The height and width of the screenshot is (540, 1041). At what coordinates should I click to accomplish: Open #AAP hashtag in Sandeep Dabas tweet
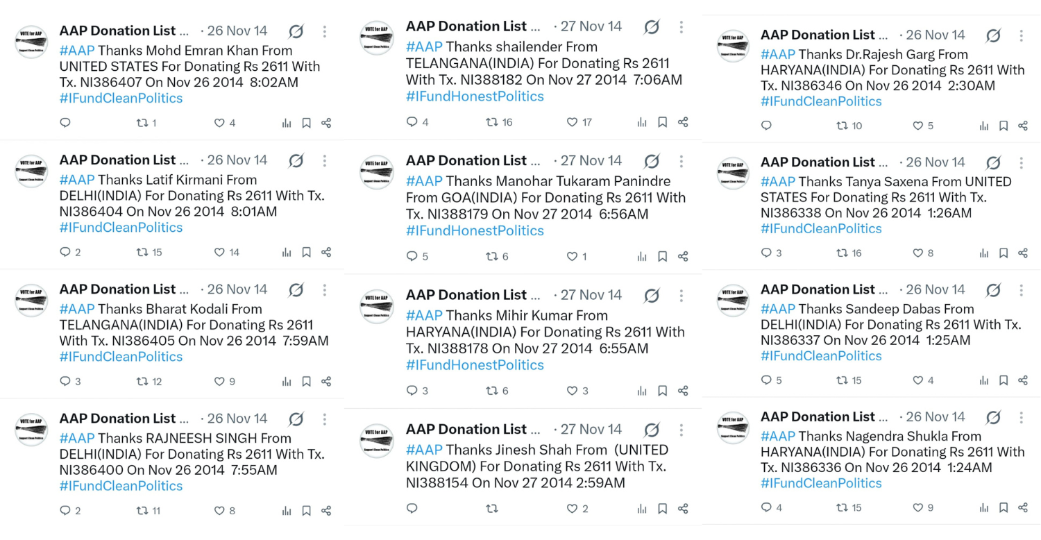(777, 309)
